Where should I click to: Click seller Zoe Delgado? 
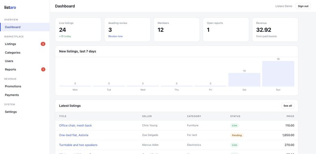click(150, 135)
